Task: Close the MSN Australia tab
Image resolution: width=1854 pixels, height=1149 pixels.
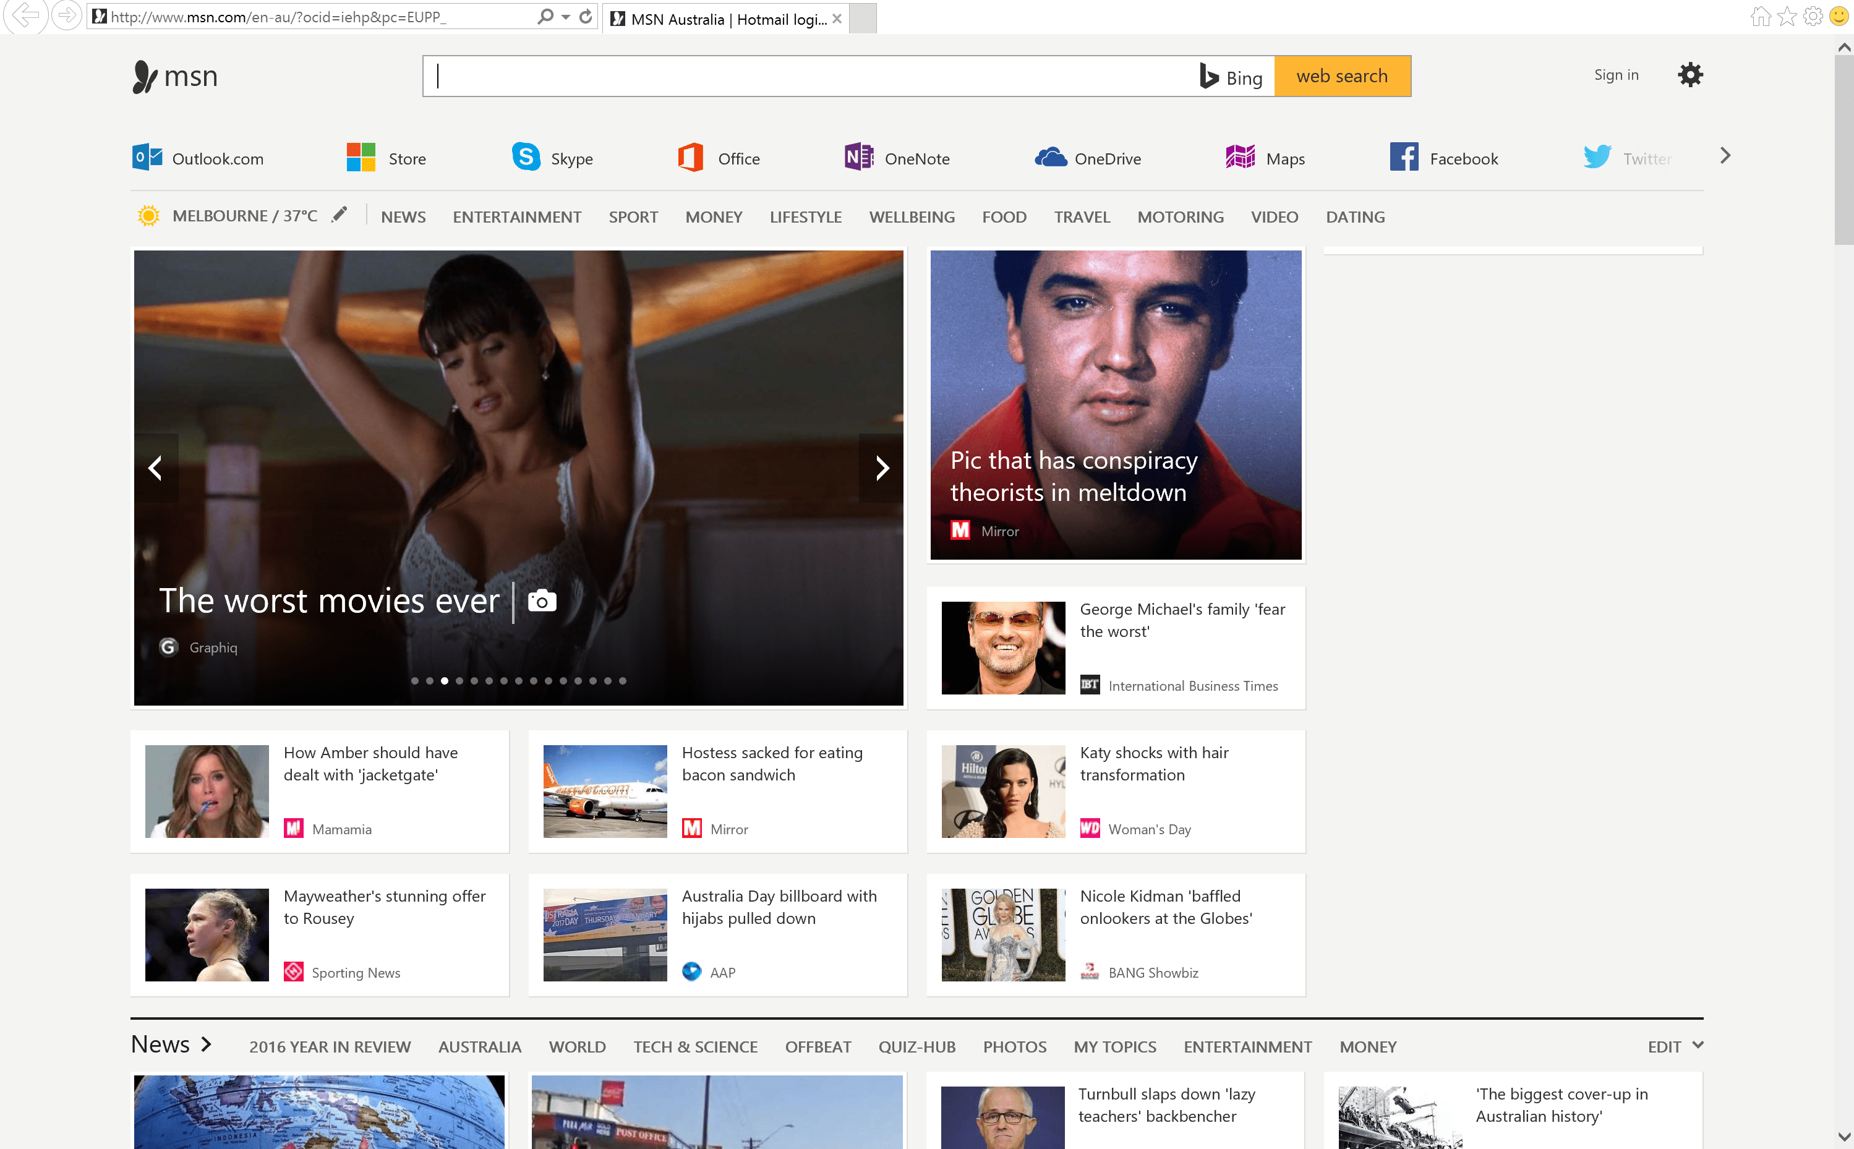Action: pos(837,19)
